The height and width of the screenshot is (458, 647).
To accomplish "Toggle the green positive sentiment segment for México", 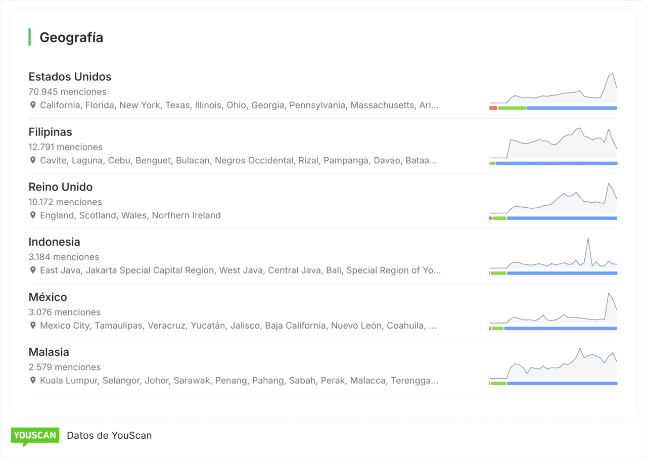I will click(x=497, y=328).
